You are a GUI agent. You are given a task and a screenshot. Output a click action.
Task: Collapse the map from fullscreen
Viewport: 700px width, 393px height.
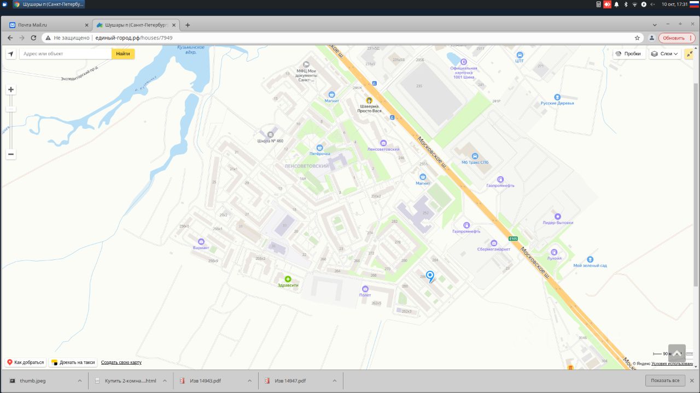pyautogui.click(x=689, y=53)
